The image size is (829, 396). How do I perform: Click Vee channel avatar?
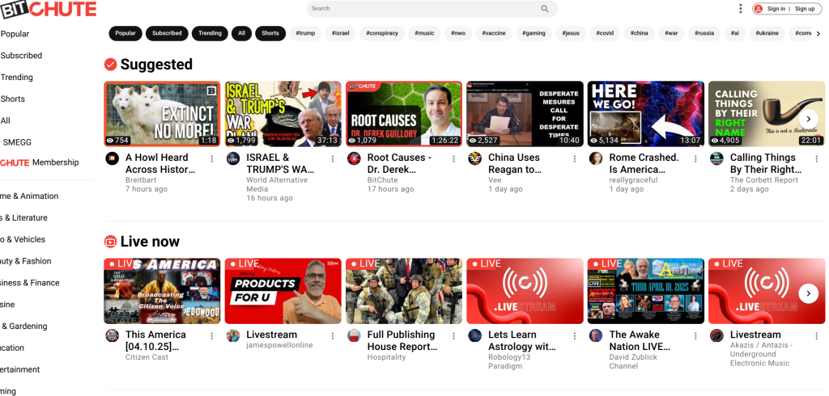474,158
